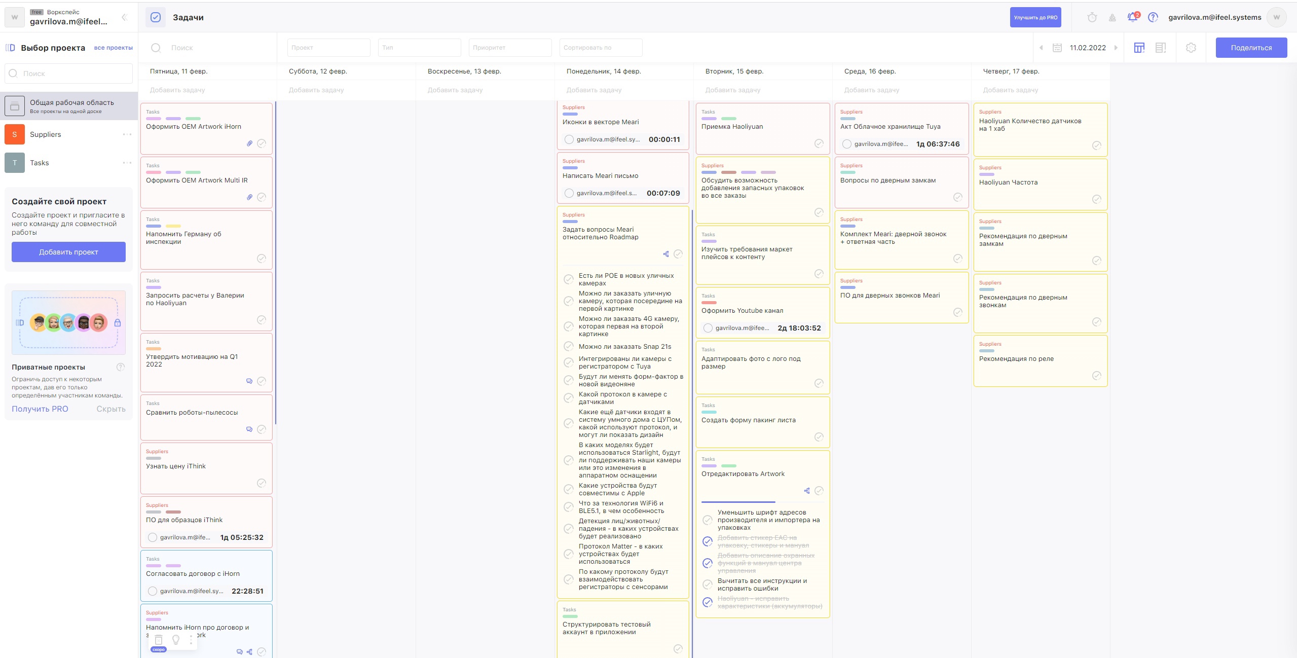Switch to the list view icon
The height and width of the screenshot is (658, 1297).
(1160, 48)
